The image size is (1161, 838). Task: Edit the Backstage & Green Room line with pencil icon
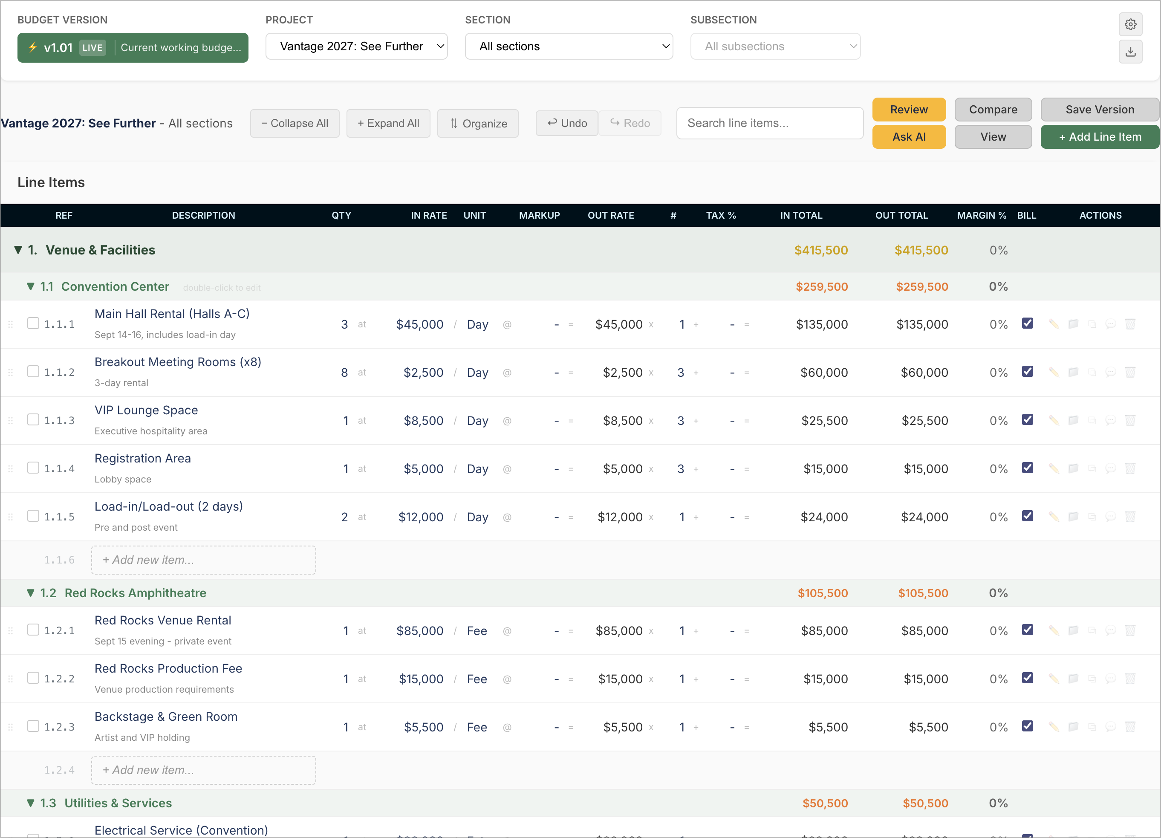click(x=1054, y=727)
